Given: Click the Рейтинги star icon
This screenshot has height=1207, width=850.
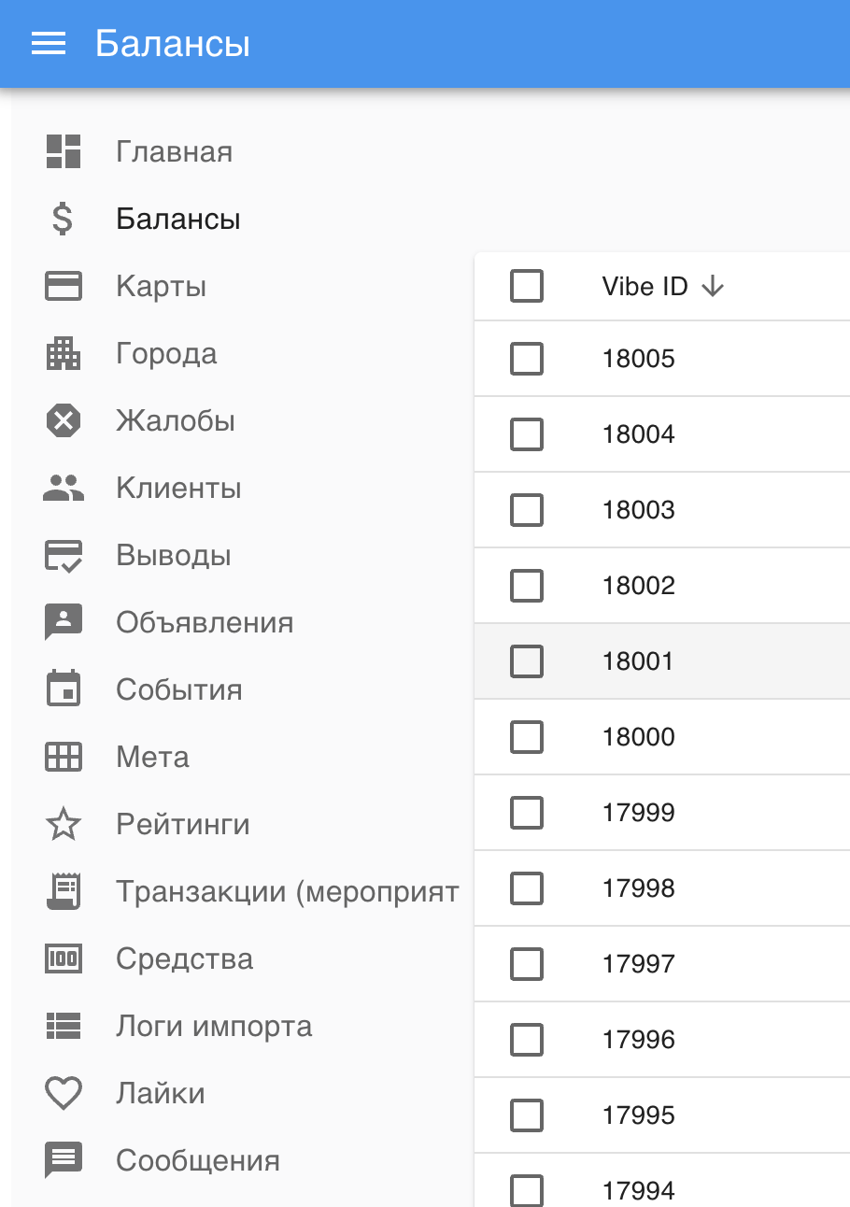Looking at the screenshot, I should point(64,825).
